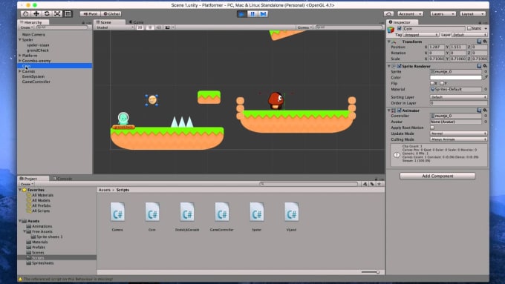Click the Add Component button
The height and width of the screenshot is (284, 505).
[x=437, y=176]
